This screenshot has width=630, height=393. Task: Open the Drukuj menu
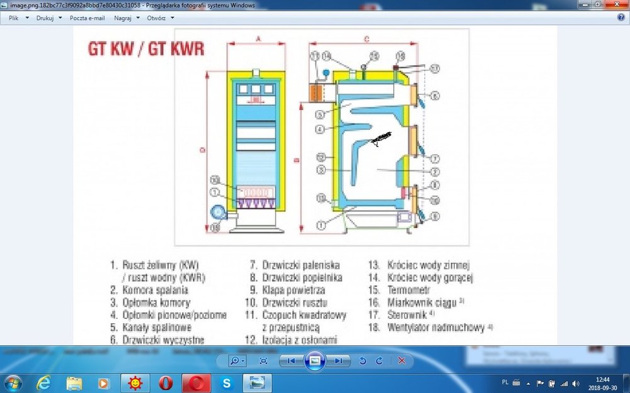[x=44, y=18]
